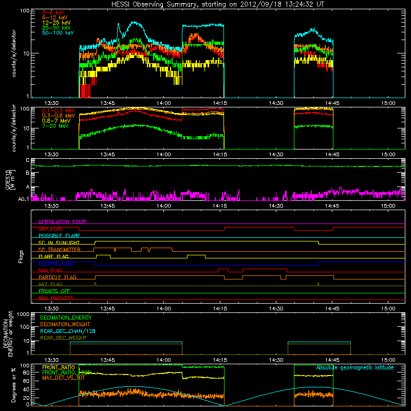411x411 pixels.
Task: Click the "0.3-0.8 MeV" legend label
Action: click(x=59, y=116)
